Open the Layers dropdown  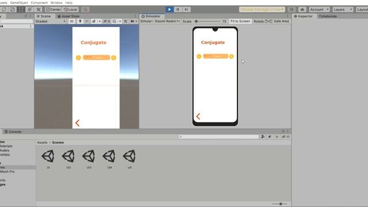click(x=343, y=9)
